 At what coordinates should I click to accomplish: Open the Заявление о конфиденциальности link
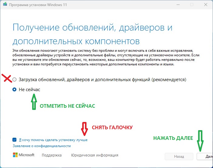pos(42,146)
